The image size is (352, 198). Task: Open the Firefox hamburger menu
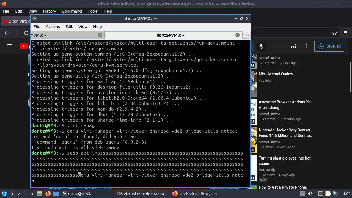pos(345,33)
